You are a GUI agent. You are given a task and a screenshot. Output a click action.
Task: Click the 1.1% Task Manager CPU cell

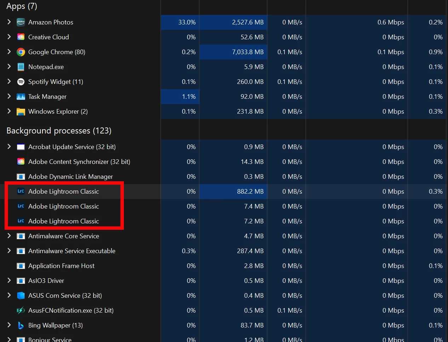click(180, 97)
